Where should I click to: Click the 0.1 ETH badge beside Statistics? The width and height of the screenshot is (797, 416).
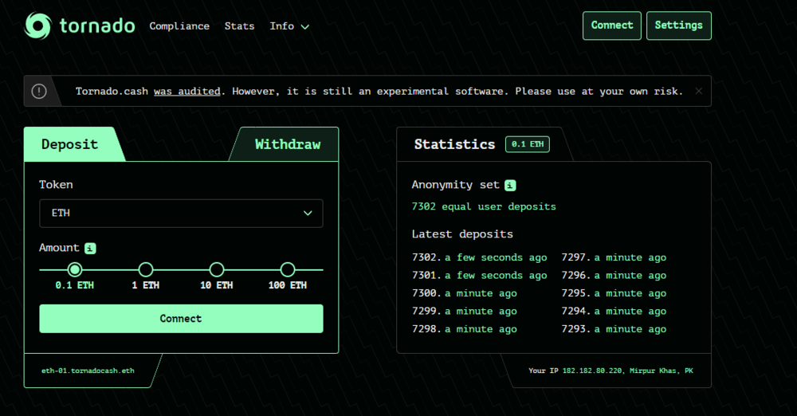pos(527,144)
